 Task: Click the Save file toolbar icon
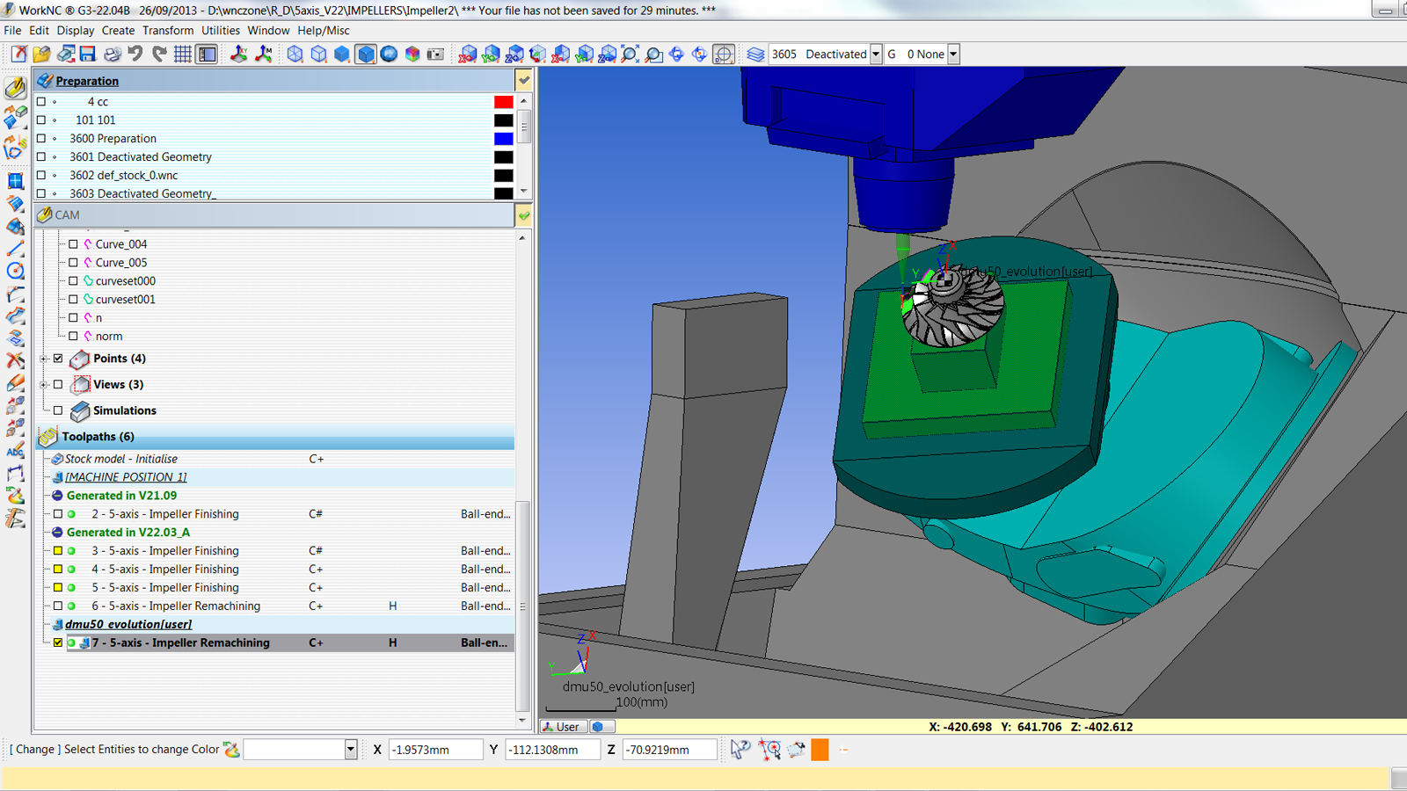[88, 54]
